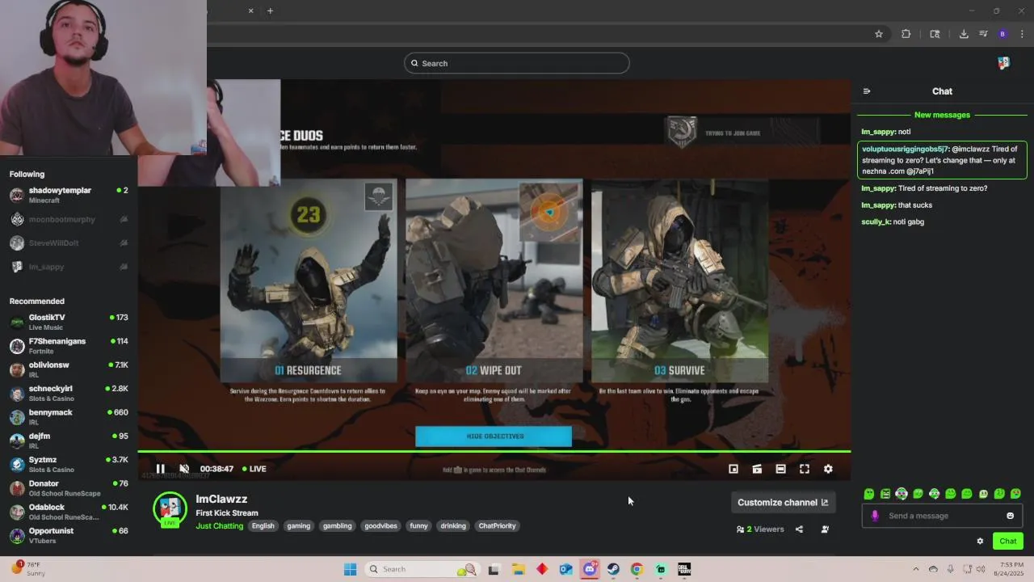Screen dimensions: 1034x582
Task: Send message with green Chat button
Action: point(1007,542)
